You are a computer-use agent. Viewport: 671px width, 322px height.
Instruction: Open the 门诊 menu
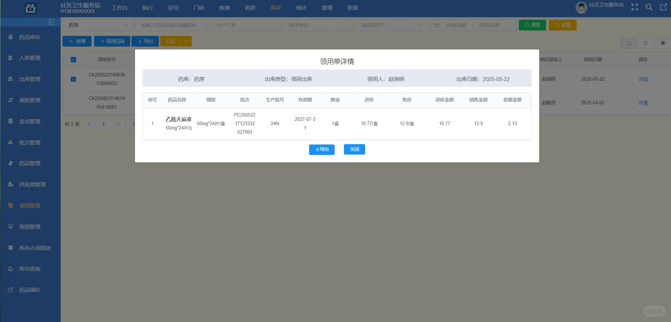tap(199, 8)
